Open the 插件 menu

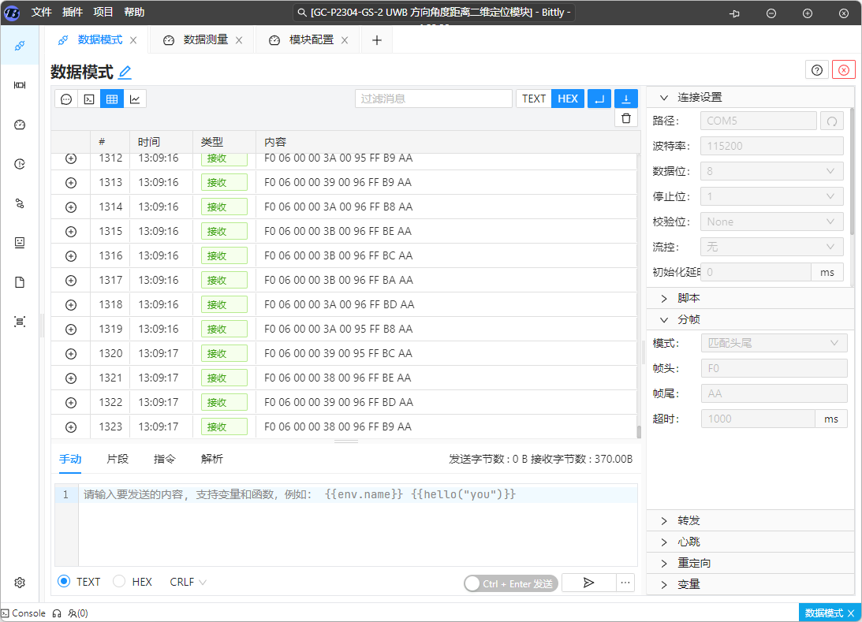(72, 12)
